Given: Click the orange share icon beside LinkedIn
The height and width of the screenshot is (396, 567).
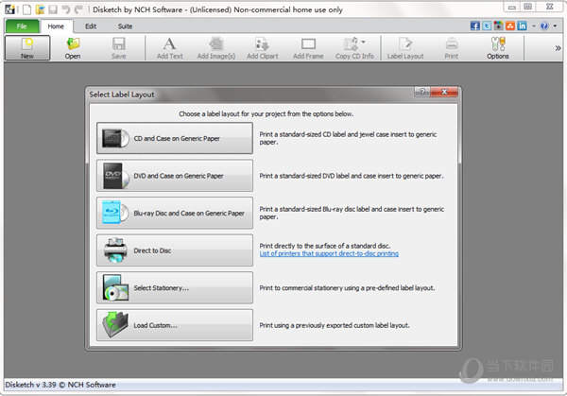Looking at the screenshot, I should click(510, 26).
